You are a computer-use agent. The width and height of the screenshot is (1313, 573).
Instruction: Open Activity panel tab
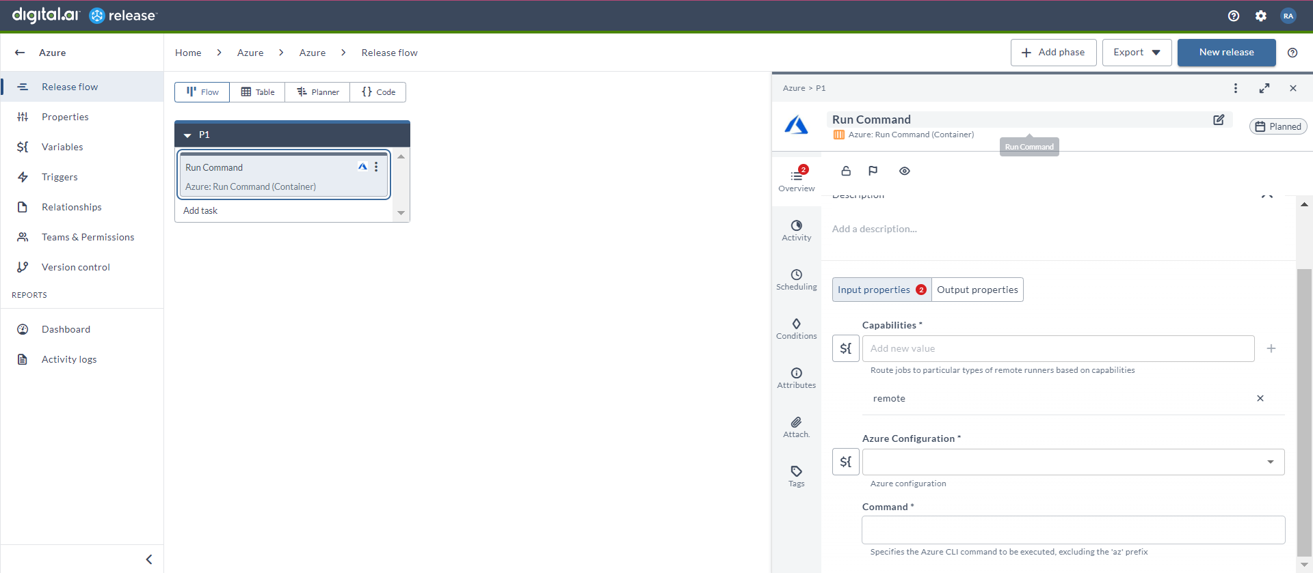tap(797, 231)
